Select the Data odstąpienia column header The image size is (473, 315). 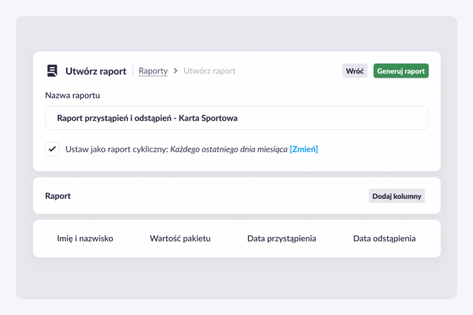[384, 238]
